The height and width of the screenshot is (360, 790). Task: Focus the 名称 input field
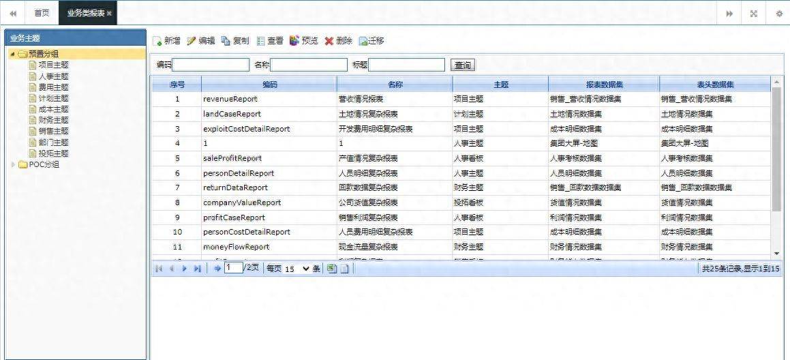[x=309, y=65]
